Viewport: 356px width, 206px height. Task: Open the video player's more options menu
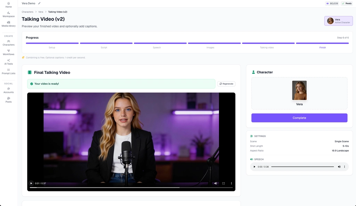232,183
